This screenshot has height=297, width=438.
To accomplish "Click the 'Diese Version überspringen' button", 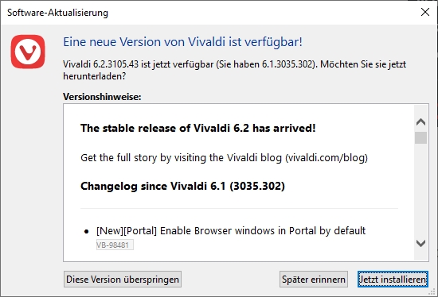I will coord(123,280).
